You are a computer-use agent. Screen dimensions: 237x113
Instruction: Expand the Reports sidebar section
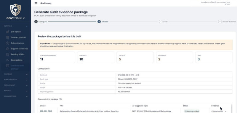point(15,91)
